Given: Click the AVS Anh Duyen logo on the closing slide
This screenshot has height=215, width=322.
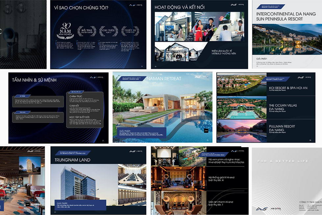Looking at the screenshot, I should tap(268, 209).
